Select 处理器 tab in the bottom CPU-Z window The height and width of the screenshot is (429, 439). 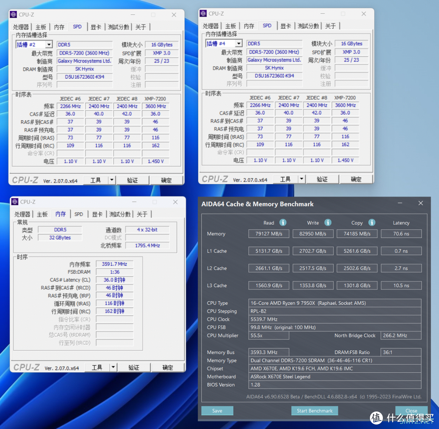point(22,214)
